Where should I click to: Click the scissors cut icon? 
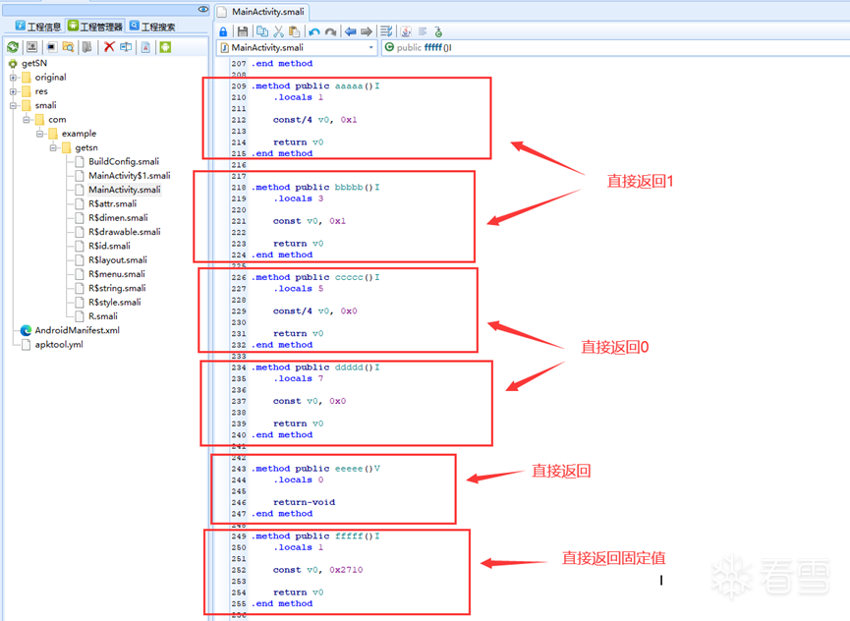[x=279, y=31]
